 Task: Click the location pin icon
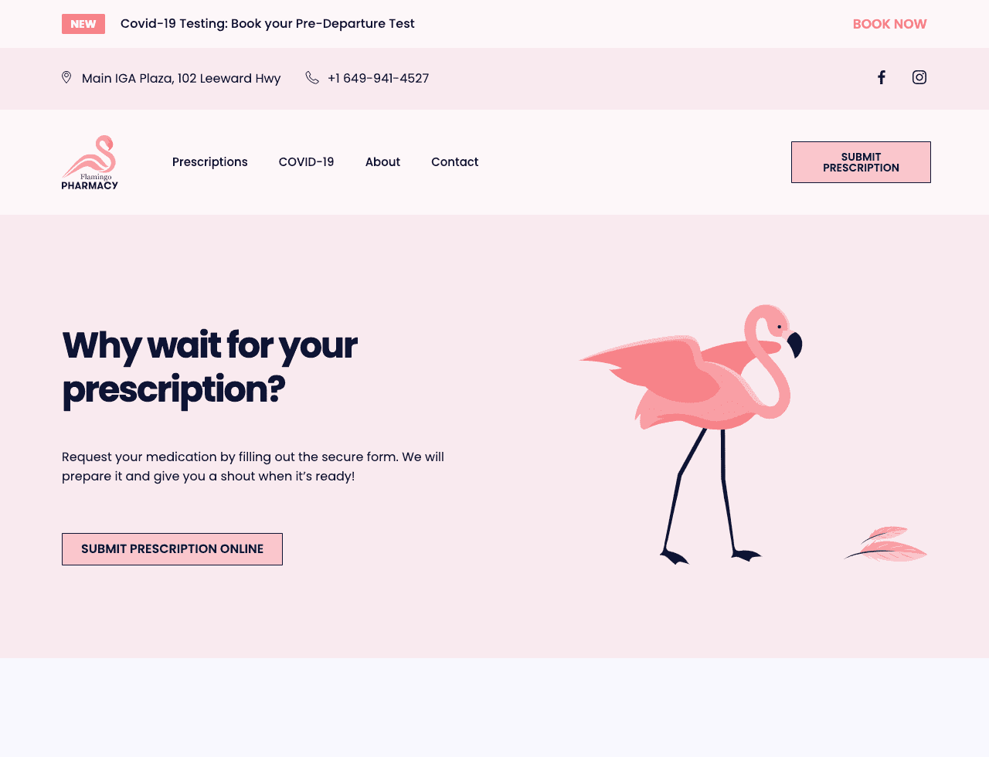66,77
